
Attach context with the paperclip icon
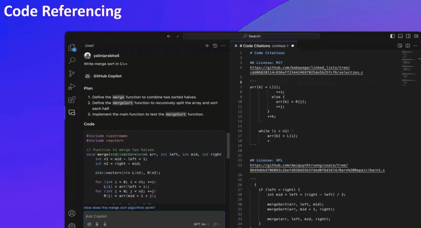[96, 224]
